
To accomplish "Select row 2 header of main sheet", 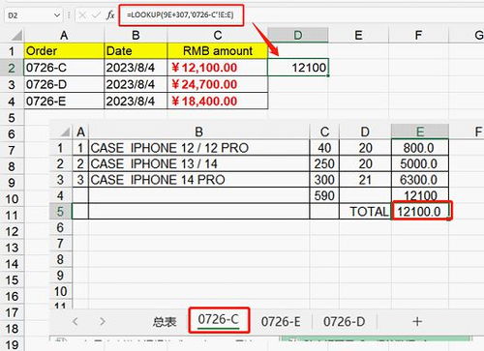I will [x=12, y=68].
